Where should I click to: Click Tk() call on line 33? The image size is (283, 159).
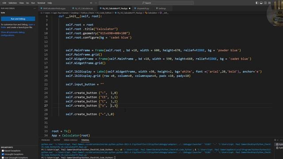[x=67, y=131]
